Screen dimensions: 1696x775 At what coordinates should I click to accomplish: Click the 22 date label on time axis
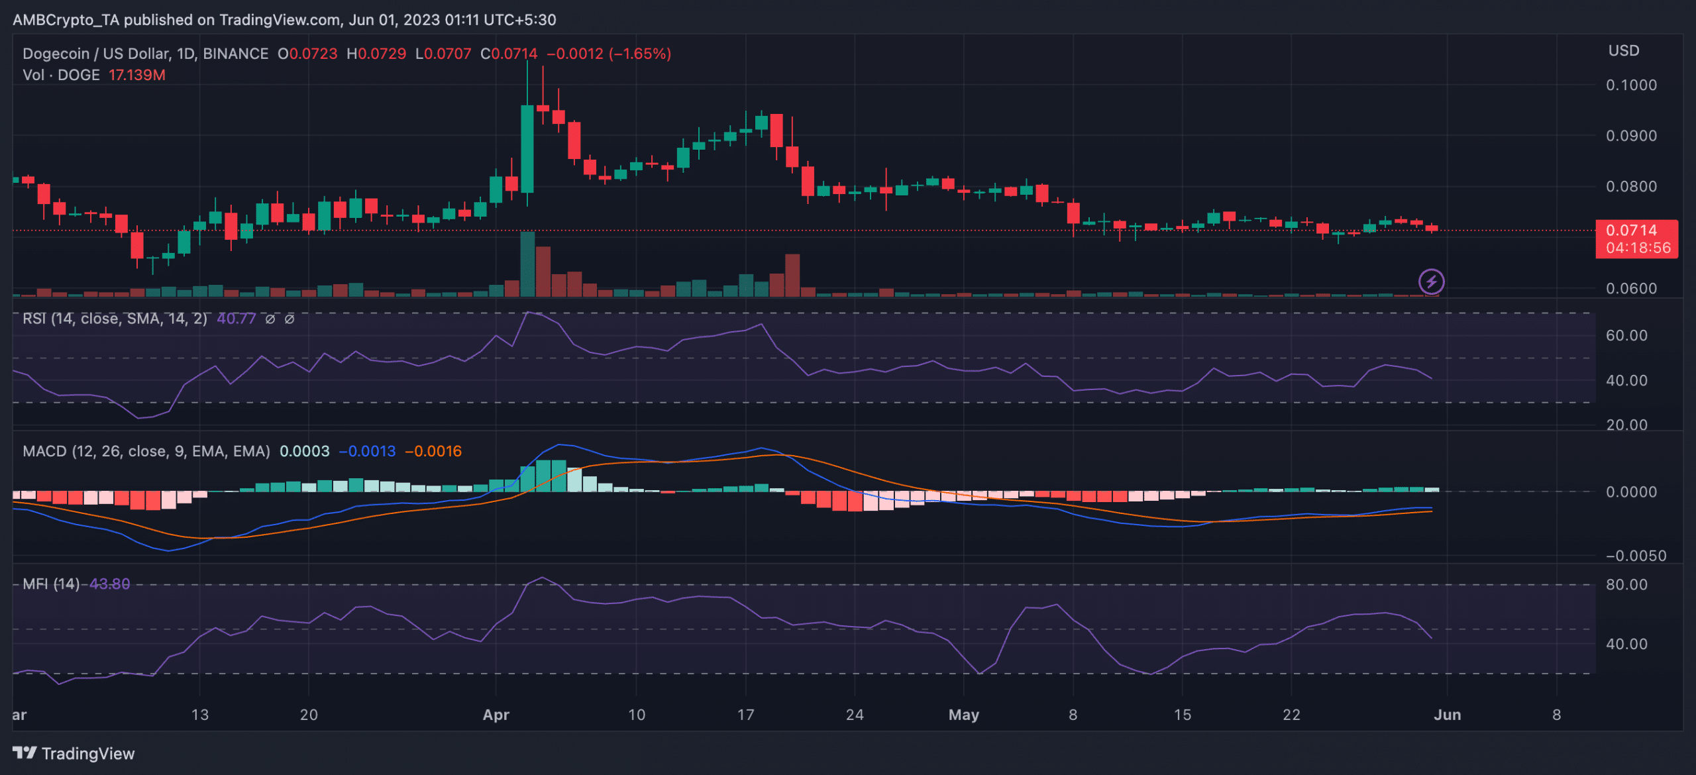point(1291,715)
